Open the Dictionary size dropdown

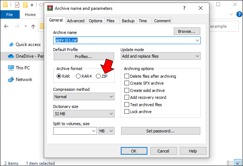(x=84, y=114)
